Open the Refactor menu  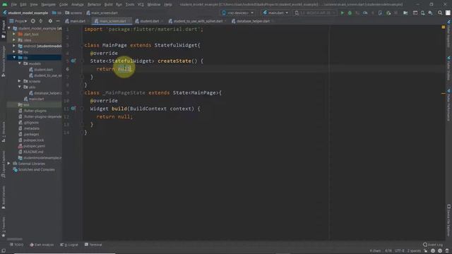[94, 4]
